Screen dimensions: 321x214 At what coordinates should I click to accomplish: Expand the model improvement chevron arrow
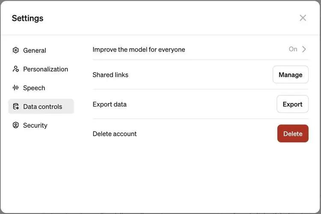[304, 49]
